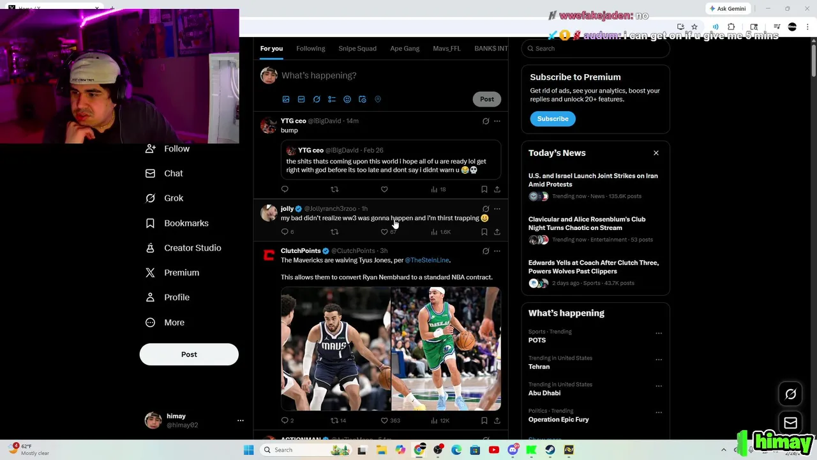Open floating messages envelope drawer

coord(790,422)
